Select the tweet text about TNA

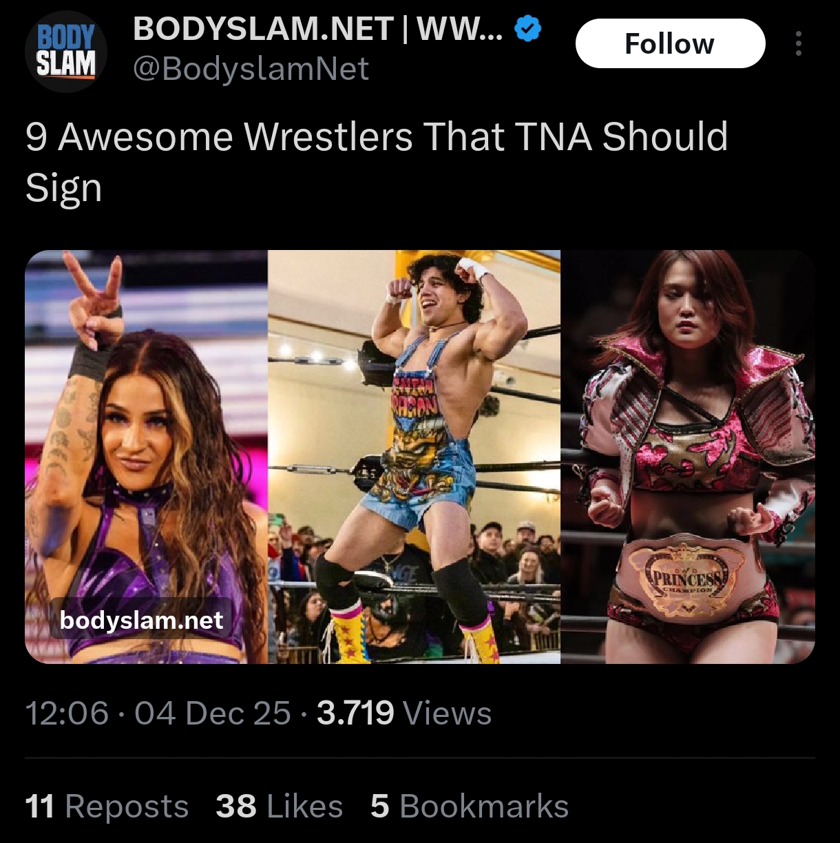tap(377, 162)
